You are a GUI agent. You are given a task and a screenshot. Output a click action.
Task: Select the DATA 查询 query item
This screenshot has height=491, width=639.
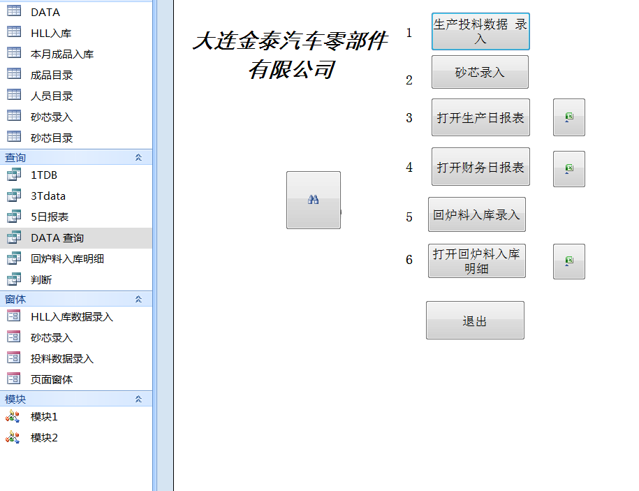[x=57, y=238]
